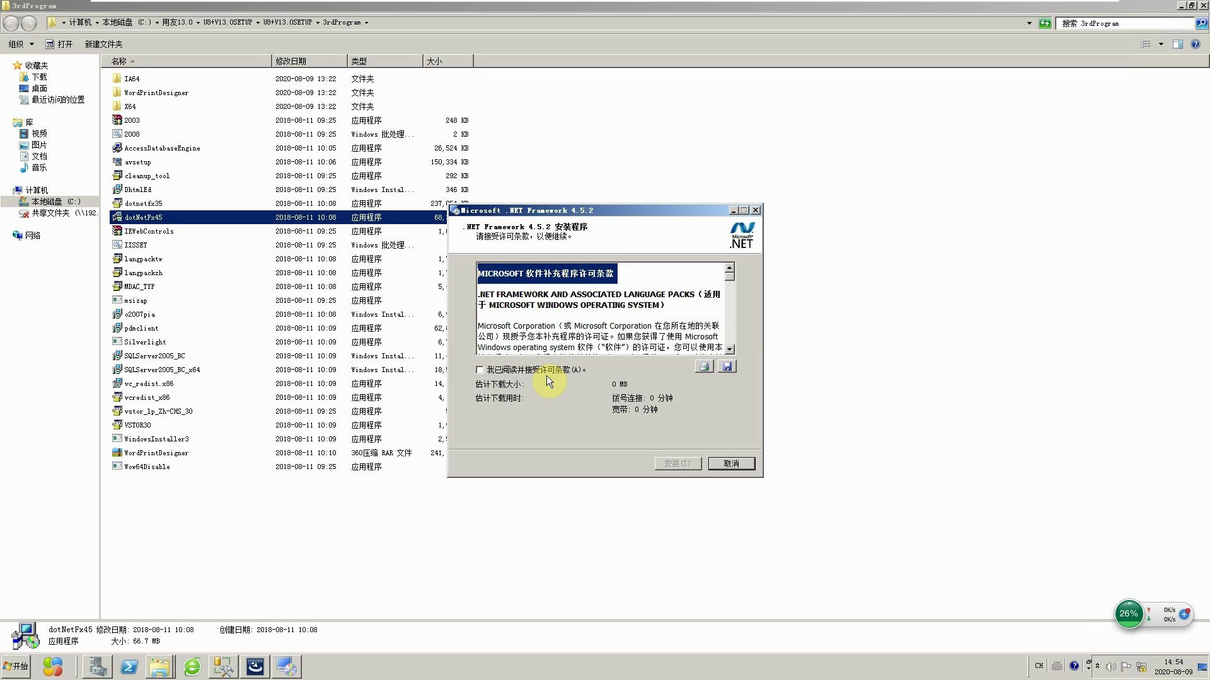
Task: Toggle the preview pane icon
Action: point(1177,44)
